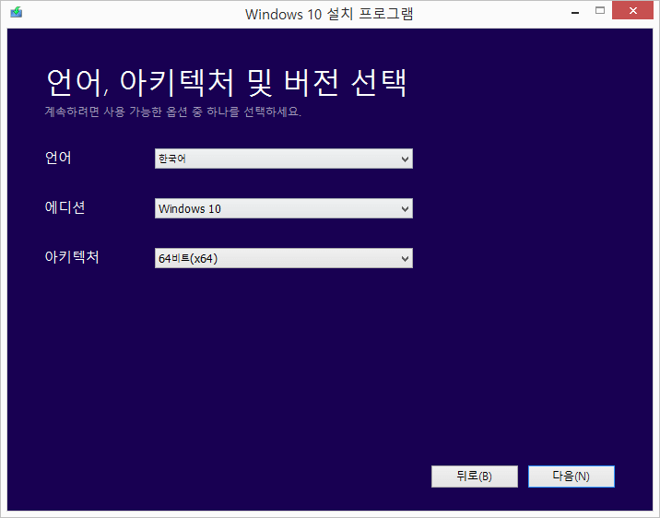The width and height of the screenshot is (660, 518).
Task: Click the 언어, 아키텍처 및 버전 선택 heading
Action: click(x=227, y=82)
